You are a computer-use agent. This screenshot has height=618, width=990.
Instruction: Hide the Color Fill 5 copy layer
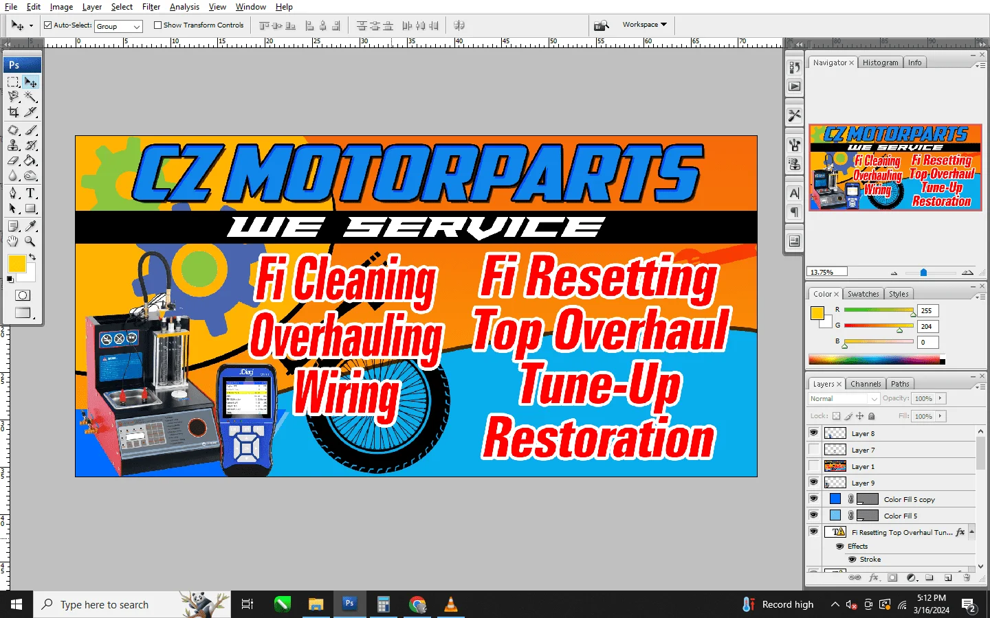point(814,499)
